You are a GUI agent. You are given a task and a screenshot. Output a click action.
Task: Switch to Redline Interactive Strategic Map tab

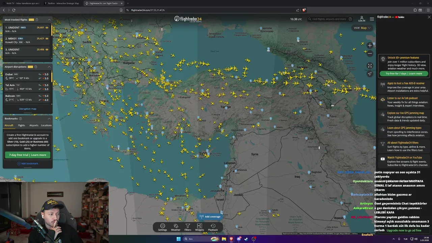pos(62,3)
